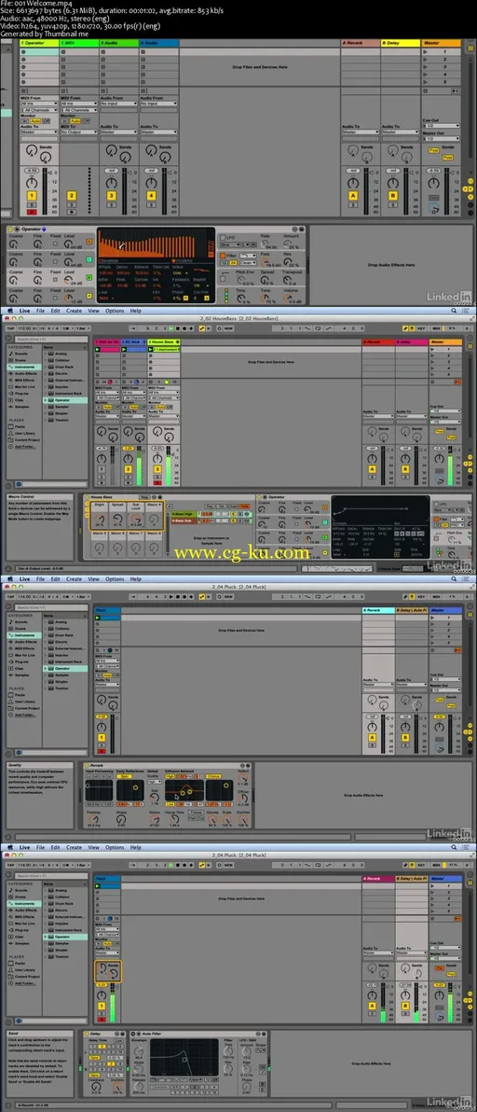Toggle B Delay return activator in 1 Operator set
The image size is (477, 1112).
click(392, 195)
